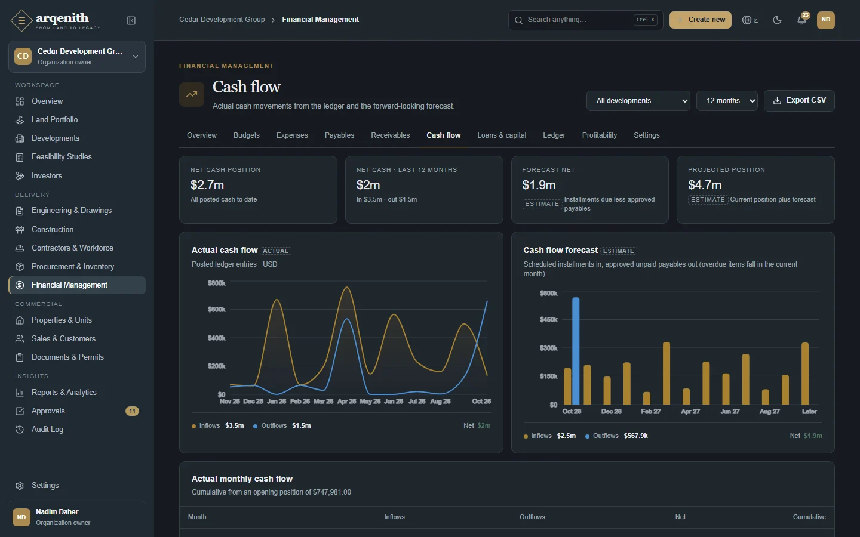Click the Search anything field

point(586,20)
